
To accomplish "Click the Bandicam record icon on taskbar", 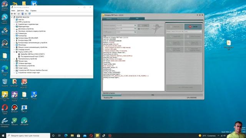I will [x=110, y=135].
